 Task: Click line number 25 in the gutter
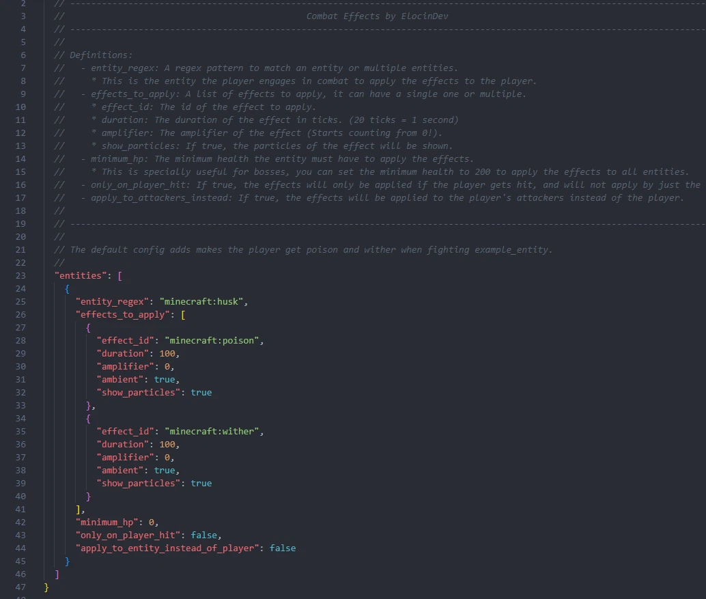[x=20, y=302]
